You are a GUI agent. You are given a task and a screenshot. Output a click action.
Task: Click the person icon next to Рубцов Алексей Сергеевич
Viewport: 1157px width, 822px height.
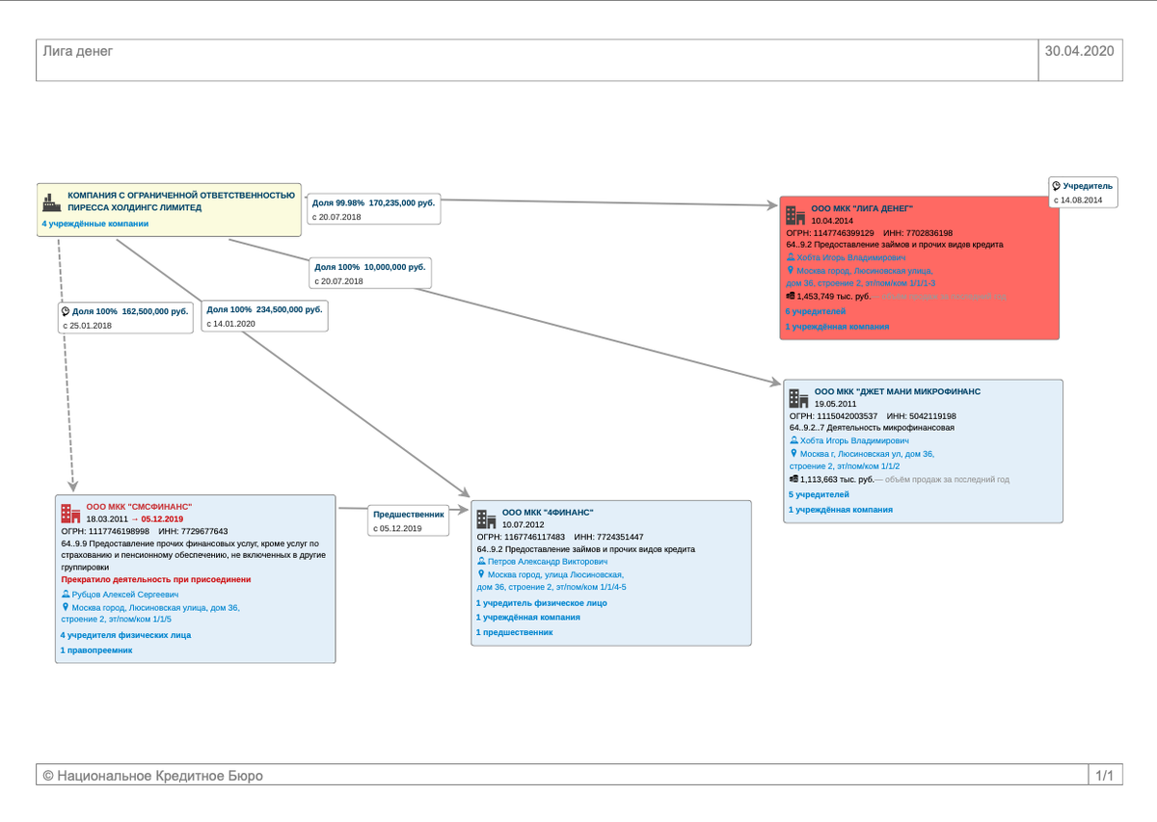point(67,596)
